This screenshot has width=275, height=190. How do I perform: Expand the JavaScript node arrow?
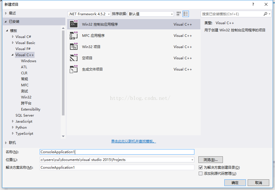coord(13,121)
